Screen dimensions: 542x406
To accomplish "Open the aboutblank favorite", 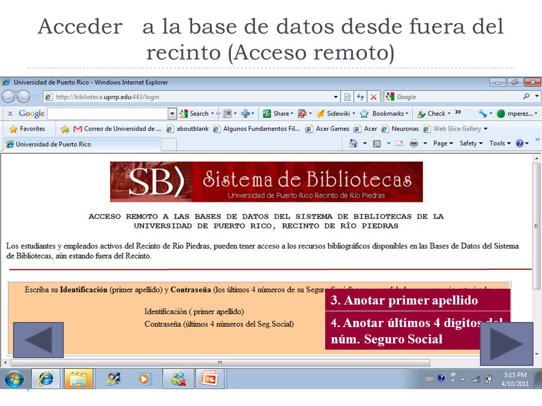I will pos(187,129).
